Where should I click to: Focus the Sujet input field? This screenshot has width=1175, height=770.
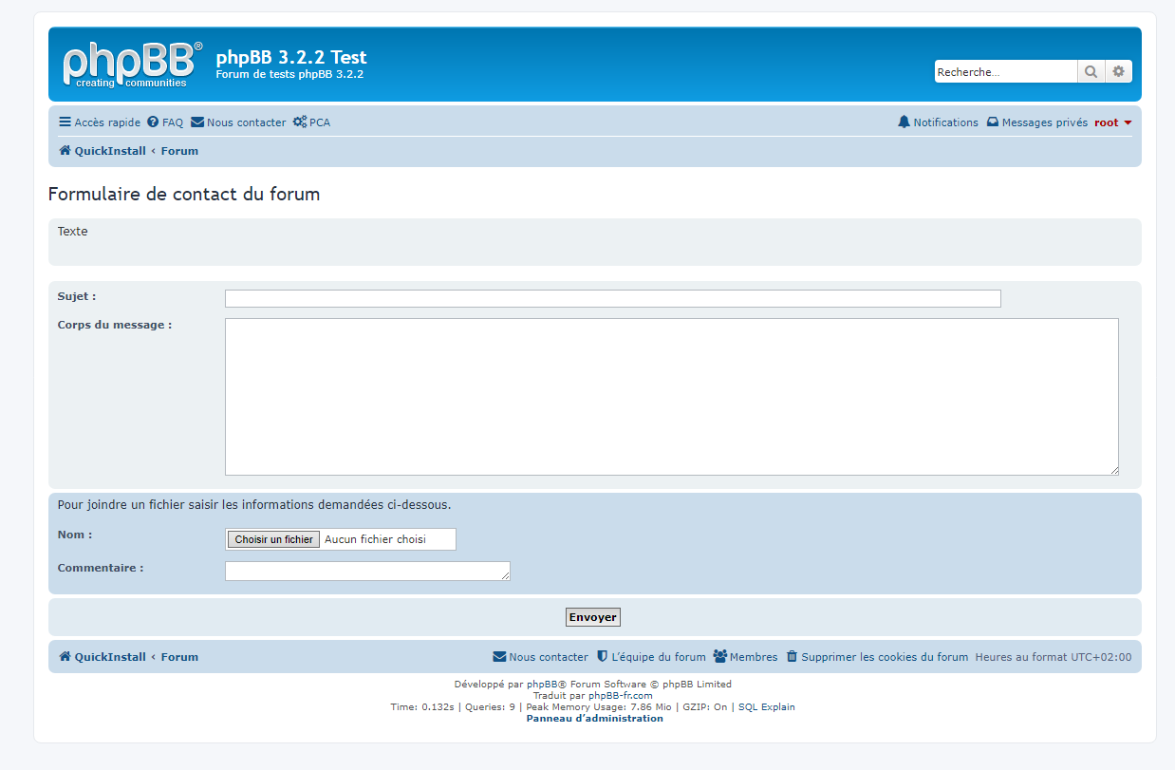[612, 299]
